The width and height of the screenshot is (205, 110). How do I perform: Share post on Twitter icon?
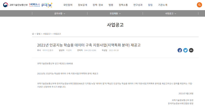[x=185, y=50]
